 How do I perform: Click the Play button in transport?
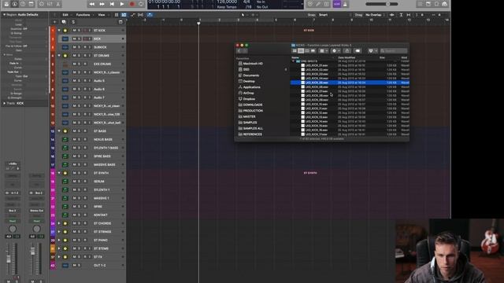(x=122, y=4)
